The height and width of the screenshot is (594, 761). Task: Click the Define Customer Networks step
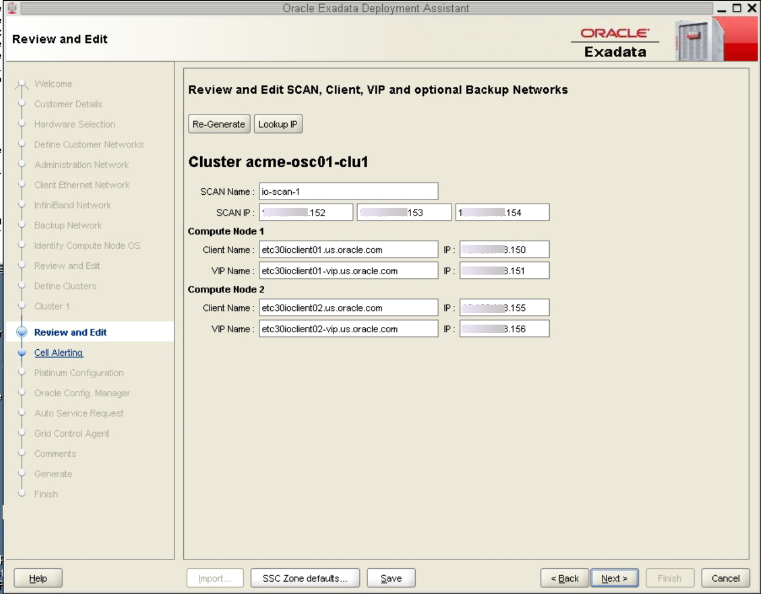click(x=89, y=144)
